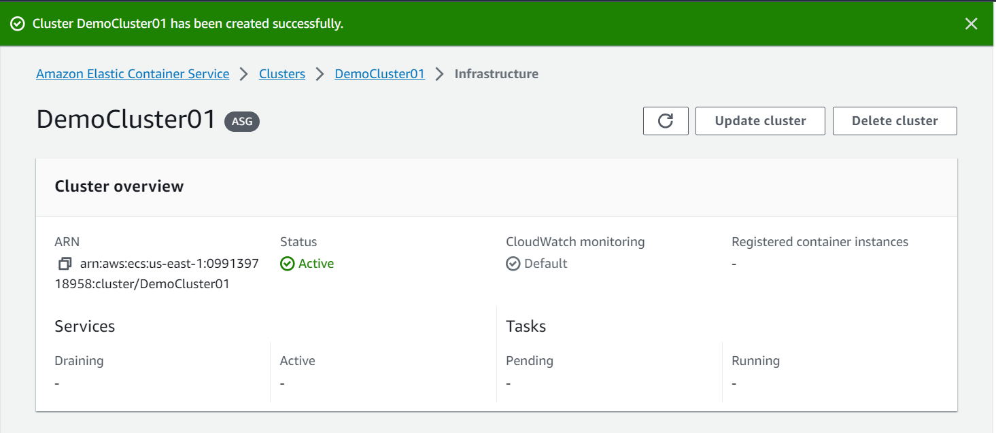Copy the cluster ARN using the copy icon

click(65, 264)
